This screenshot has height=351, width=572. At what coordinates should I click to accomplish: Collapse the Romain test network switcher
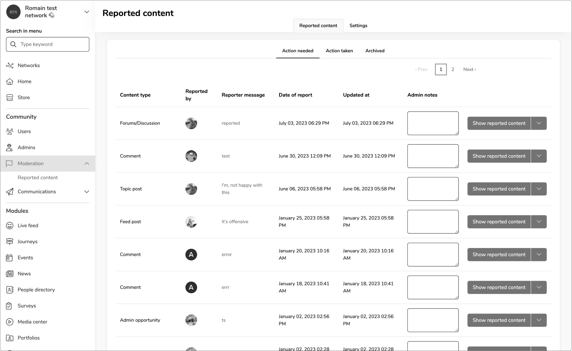point(87,12)
